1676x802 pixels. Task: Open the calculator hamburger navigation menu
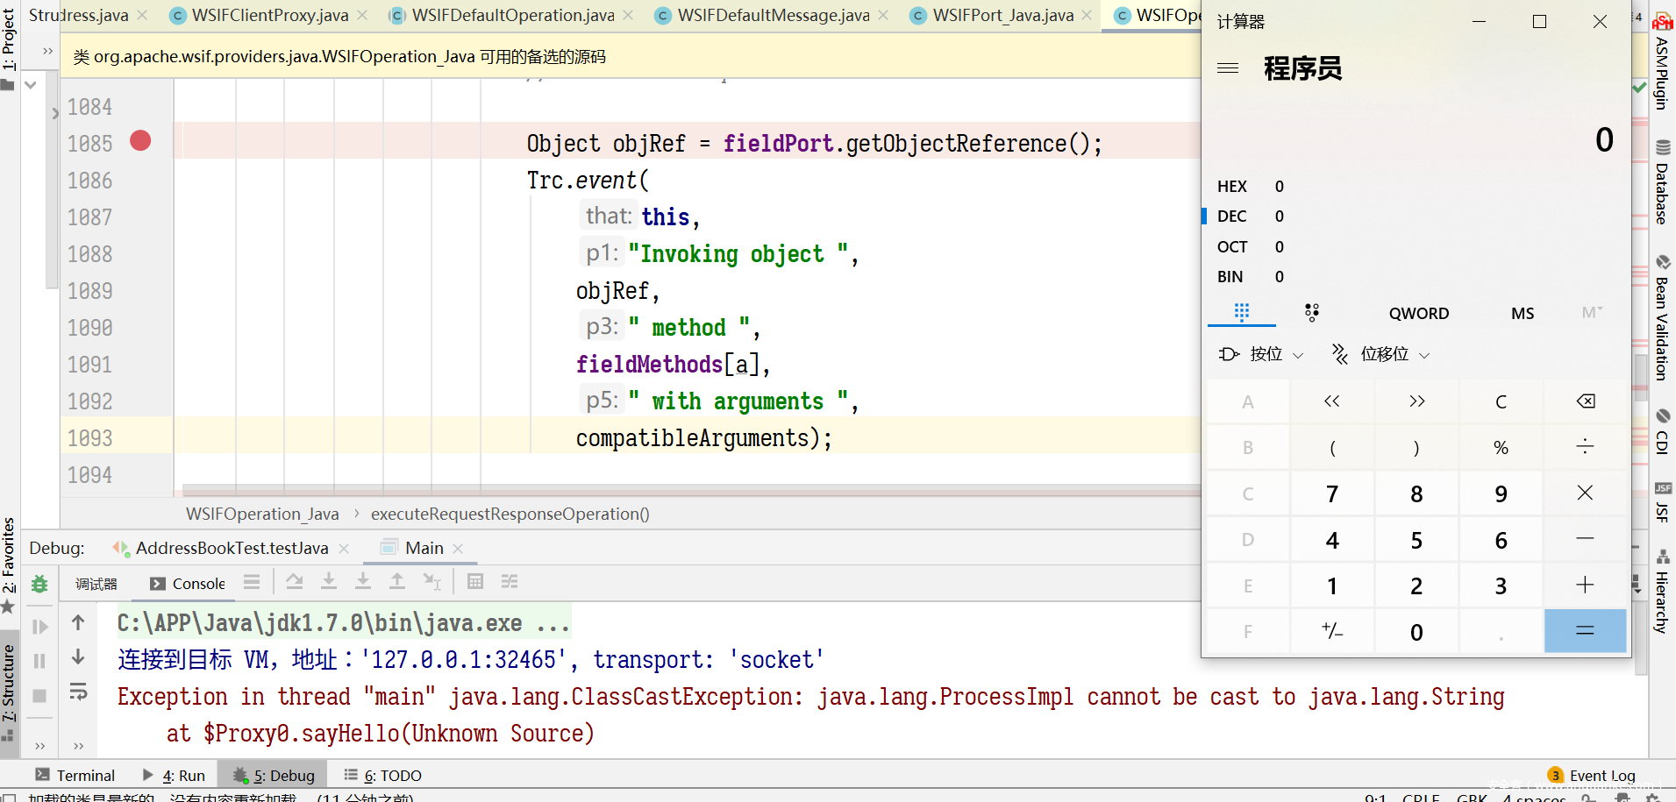pyautogui.click(x=1228, y=68)
